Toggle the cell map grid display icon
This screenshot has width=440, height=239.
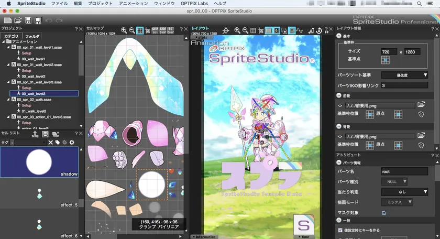click(x=140, y=30)
